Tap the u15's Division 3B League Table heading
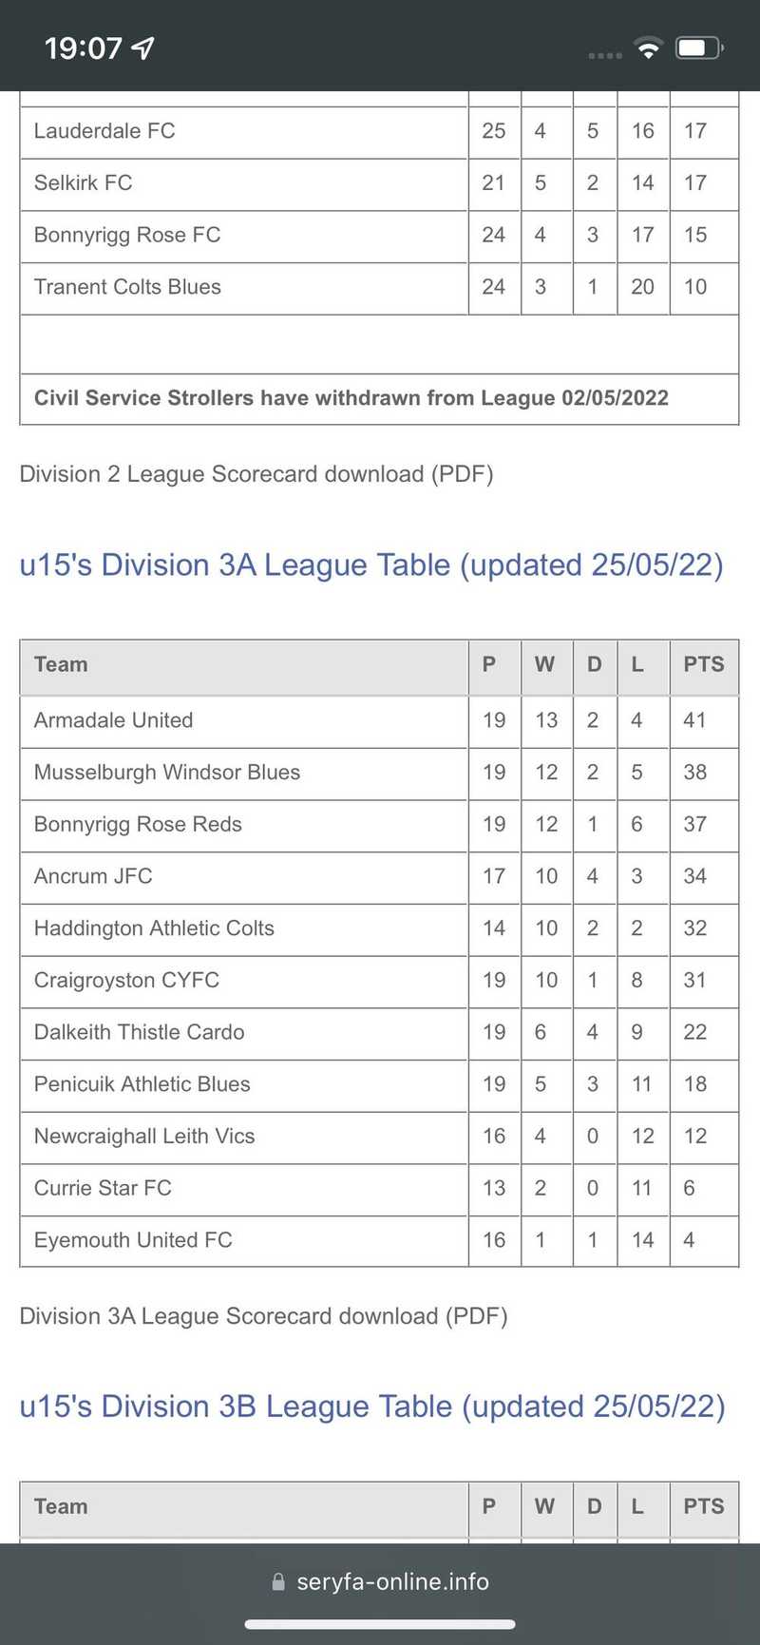This screenshot has height=1645, width=760. (x=371, y=1406)
